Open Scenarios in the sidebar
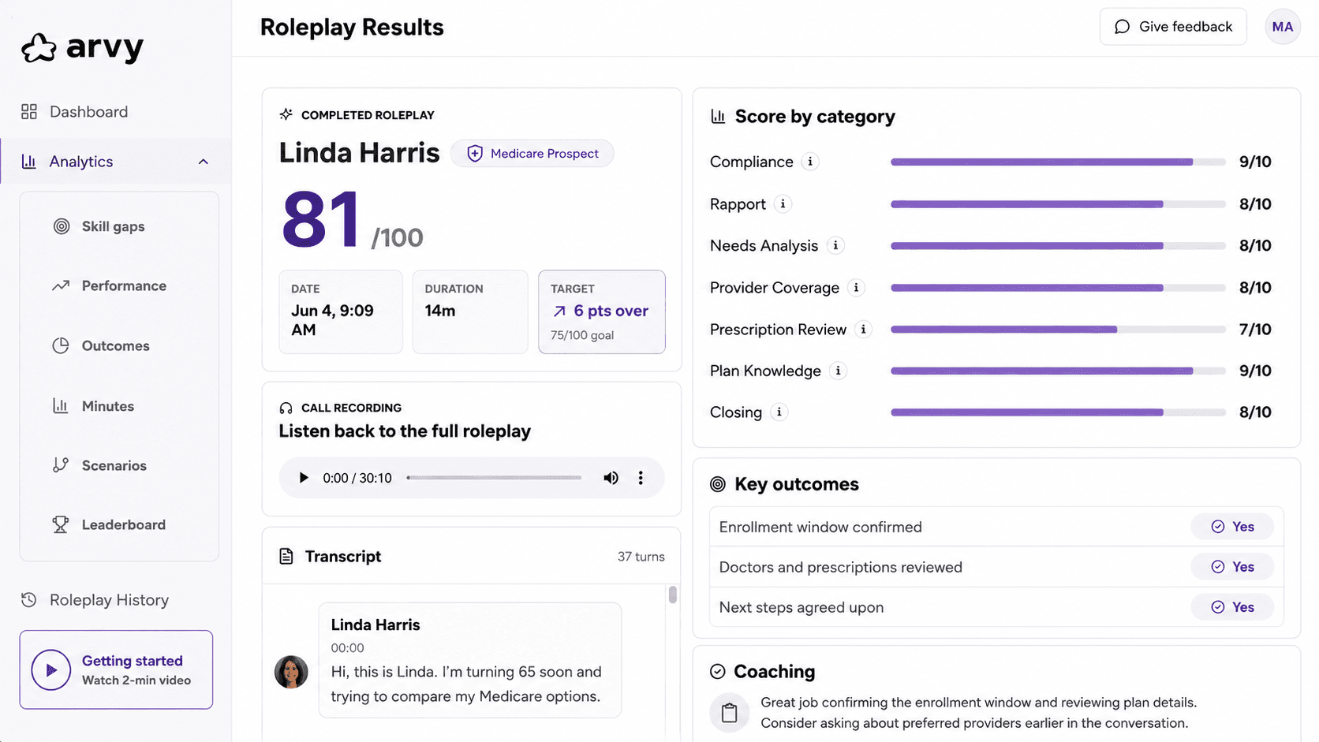 point(114,466)
